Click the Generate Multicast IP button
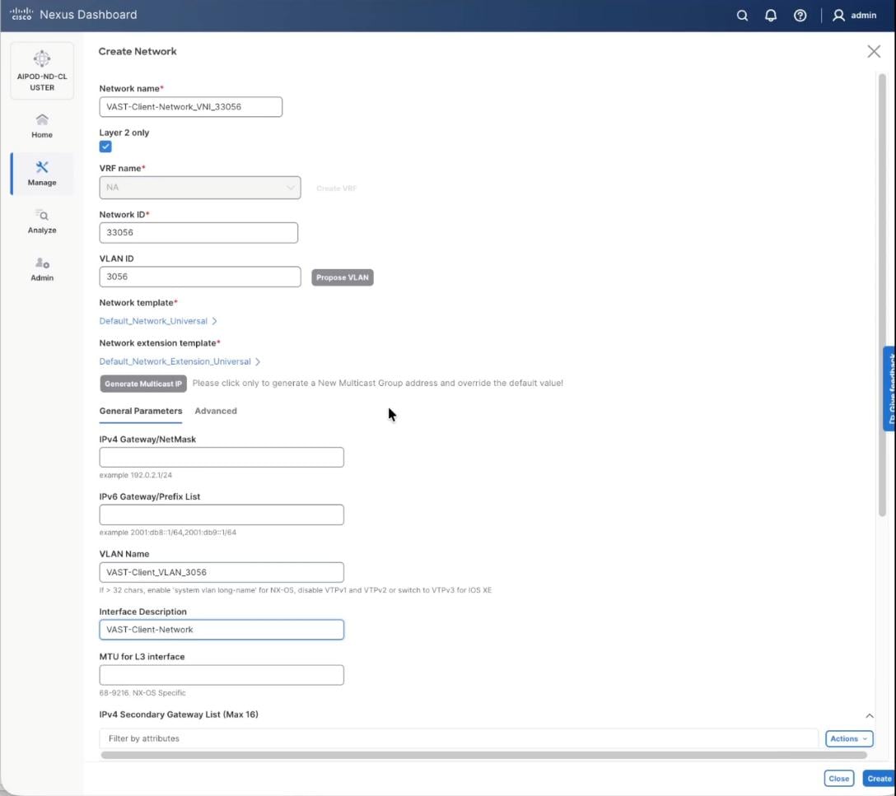 coord(142,383)
